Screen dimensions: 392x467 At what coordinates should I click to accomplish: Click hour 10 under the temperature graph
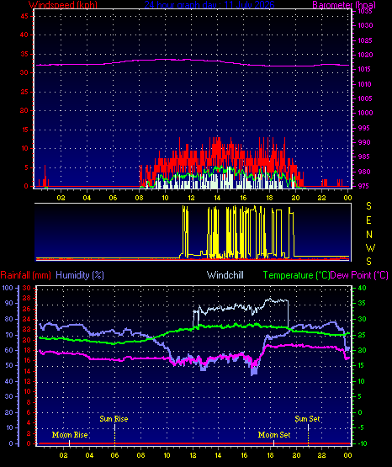point(167,455)
